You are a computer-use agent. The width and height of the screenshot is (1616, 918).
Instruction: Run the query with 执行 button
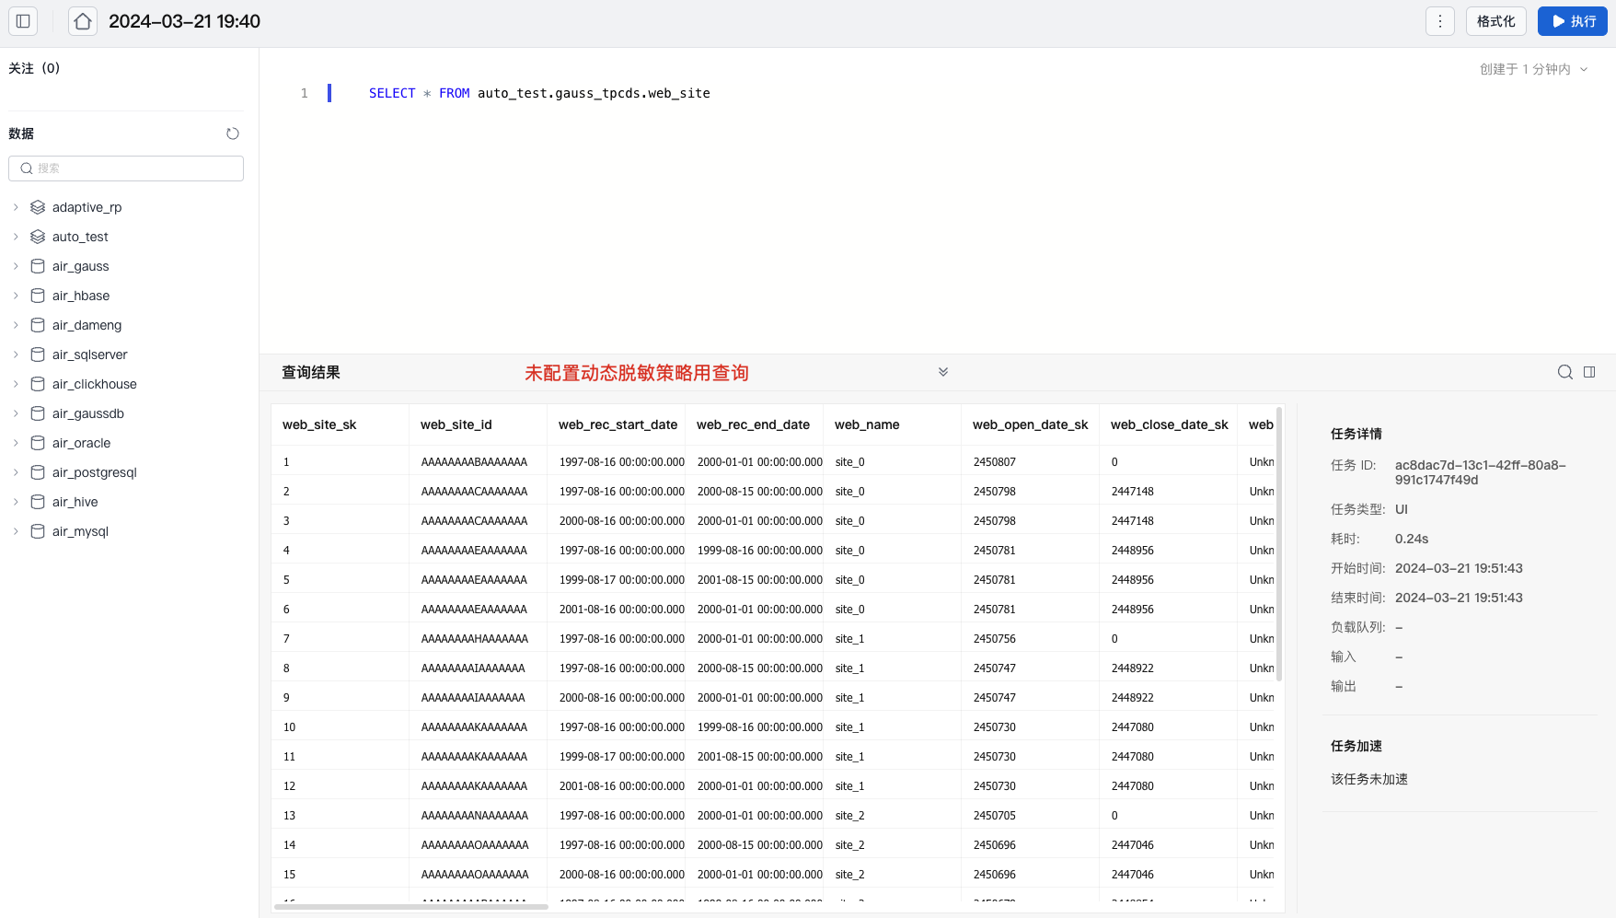coord(1572,21)
